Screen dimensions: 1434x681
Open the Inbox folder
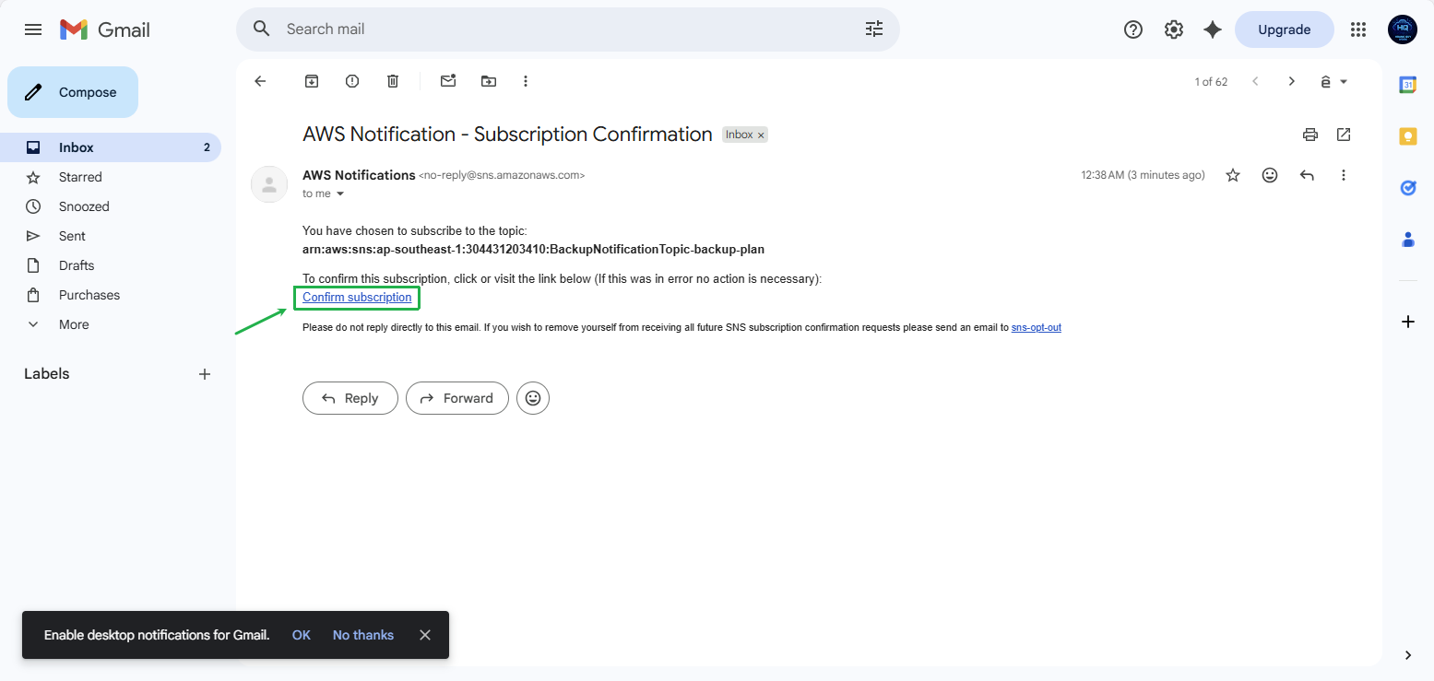(111, 147)
